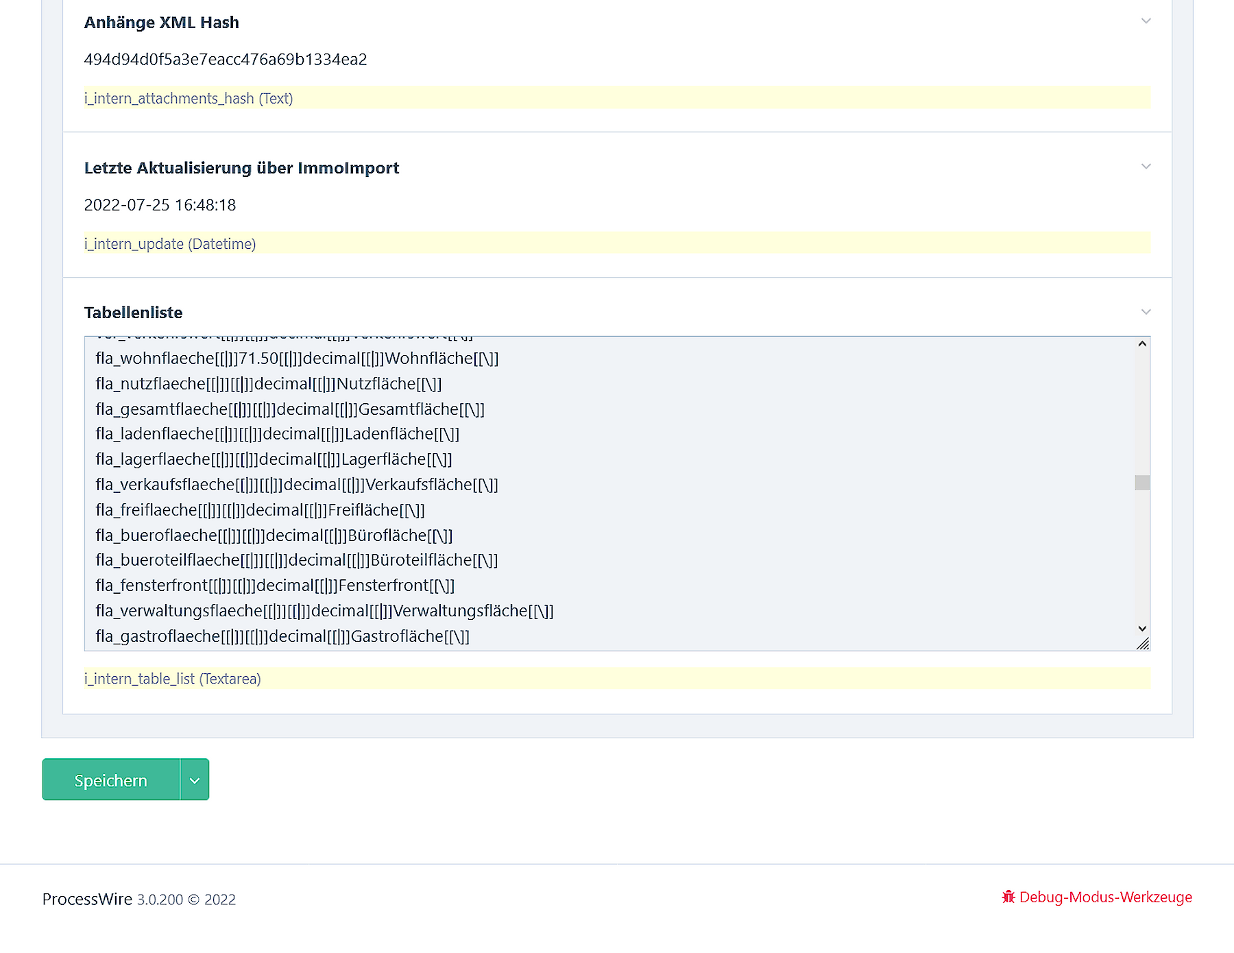Collapse the Letzte Aktualisierung field chevron
Viewport: 1234px width, 953px height.
1146,167
